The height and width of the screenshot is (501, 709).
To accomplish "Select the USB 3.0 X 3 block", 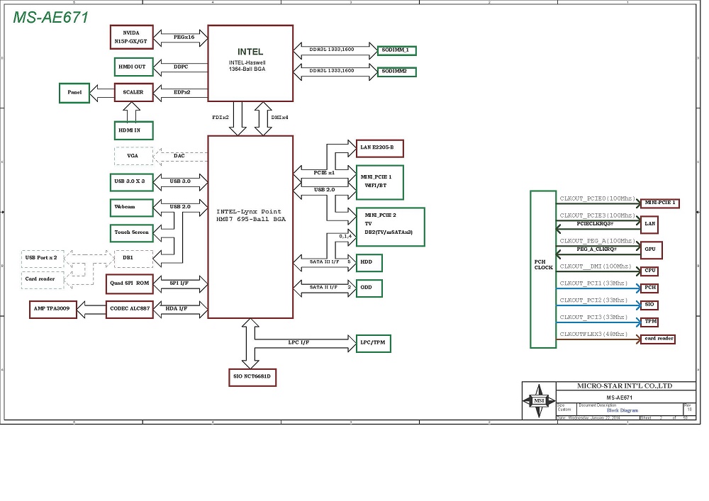I will pyautogui.click(x=131, y=182).
